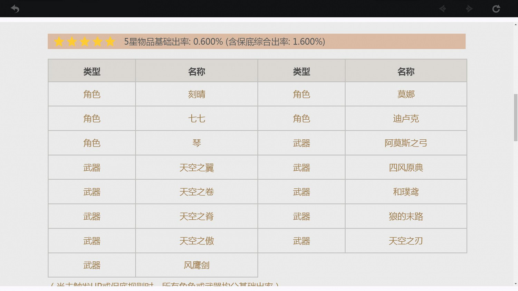This screenshot has height=291, width=518.
Task: Select the weapon entry 天空之刃
Action: (x=406, y=241)
